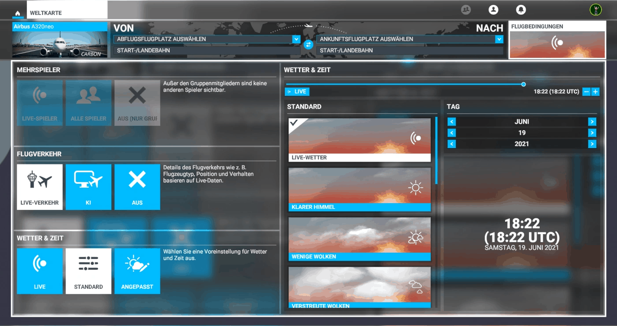The height and width of the screenshot is (326, 617).
Task: Enable Live weather and time tile
Action: (40, 271)
